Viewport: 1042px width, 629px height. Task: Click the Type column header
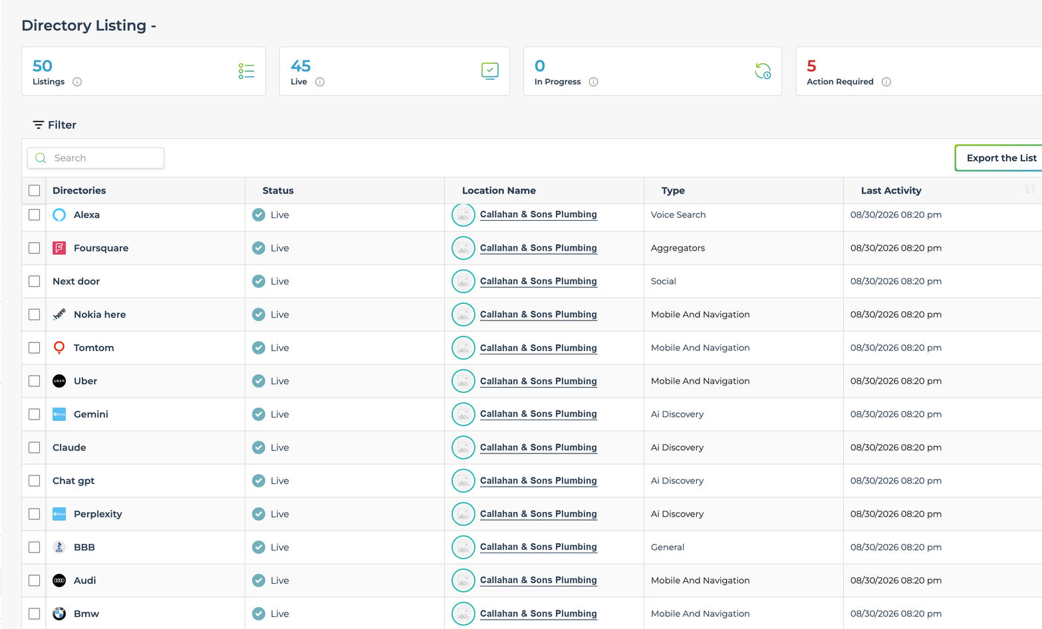673,191
